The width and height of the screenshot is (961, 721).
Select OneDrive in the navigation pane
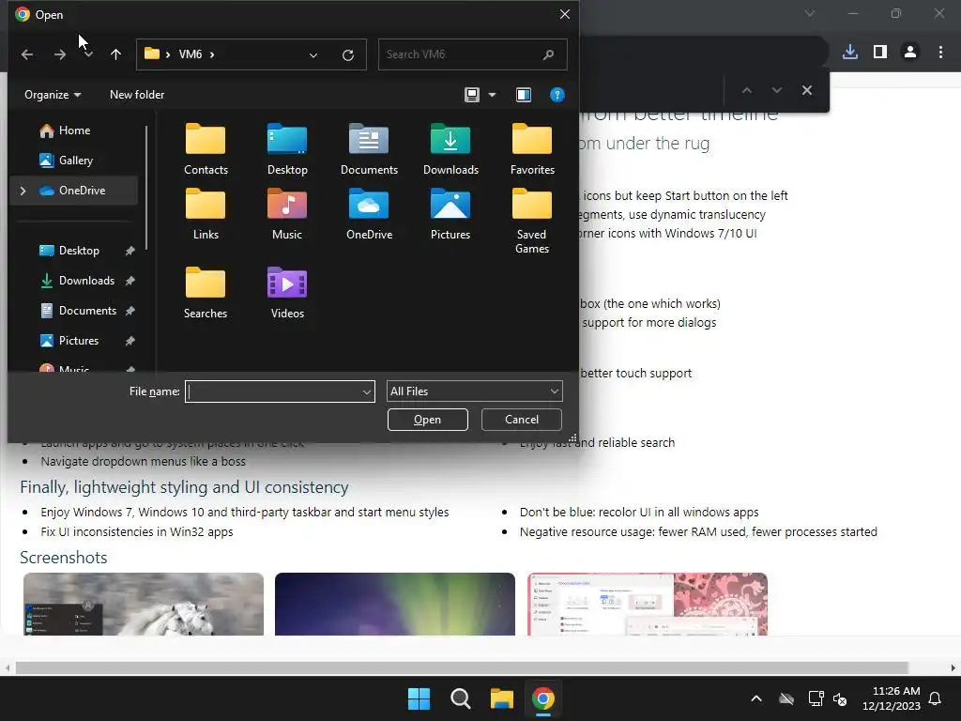coord(73,190)
